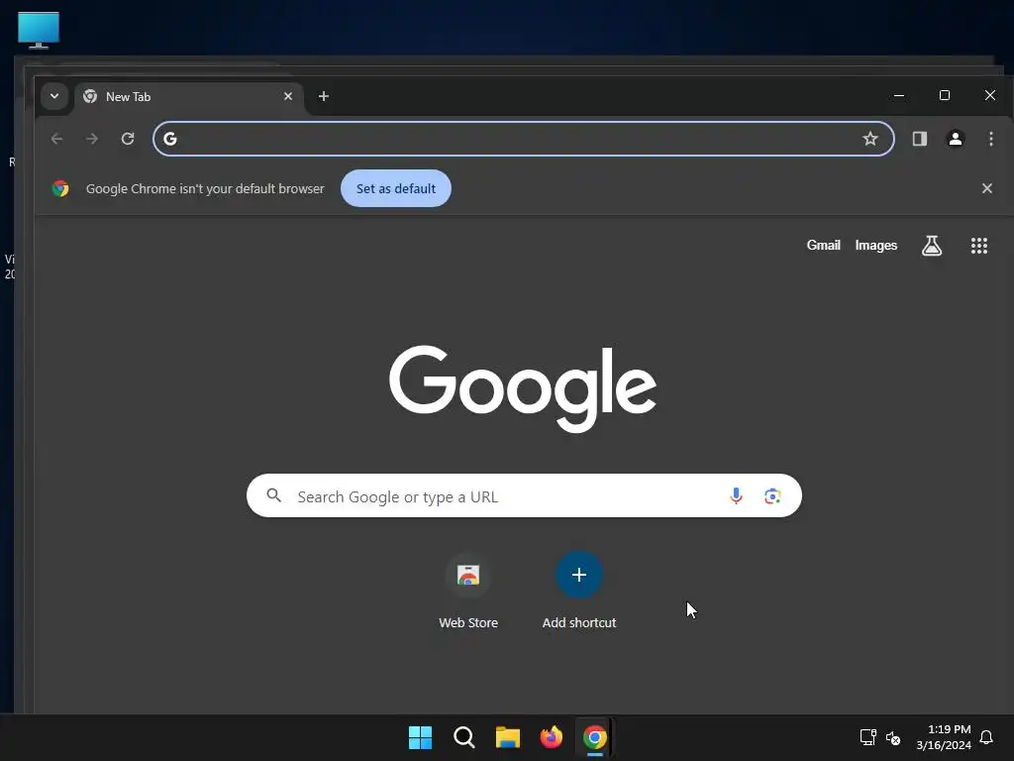The width and height of the screenshot is (1014, 761).
Task: Click the browser back arrow
Action: click(x=56, y=139)
